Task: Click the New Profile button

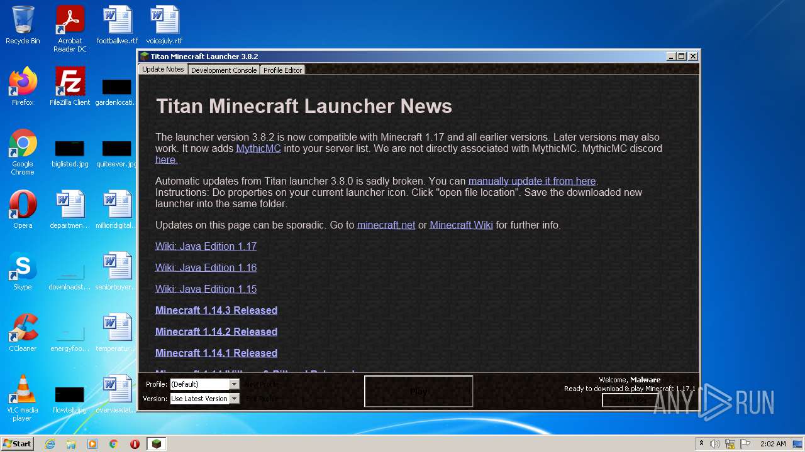Action: point(260,384)
